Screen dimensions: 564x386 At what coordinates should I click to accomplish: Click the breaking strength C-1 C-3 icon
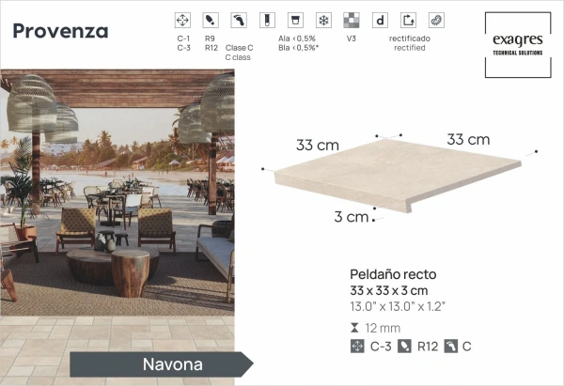182,20
